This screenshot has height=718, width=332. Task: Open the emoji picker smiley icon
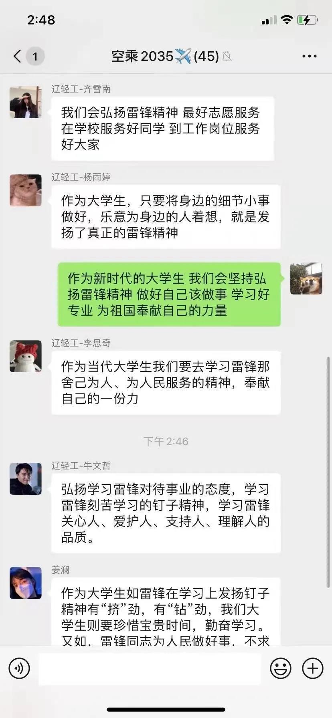click(281, 668)
